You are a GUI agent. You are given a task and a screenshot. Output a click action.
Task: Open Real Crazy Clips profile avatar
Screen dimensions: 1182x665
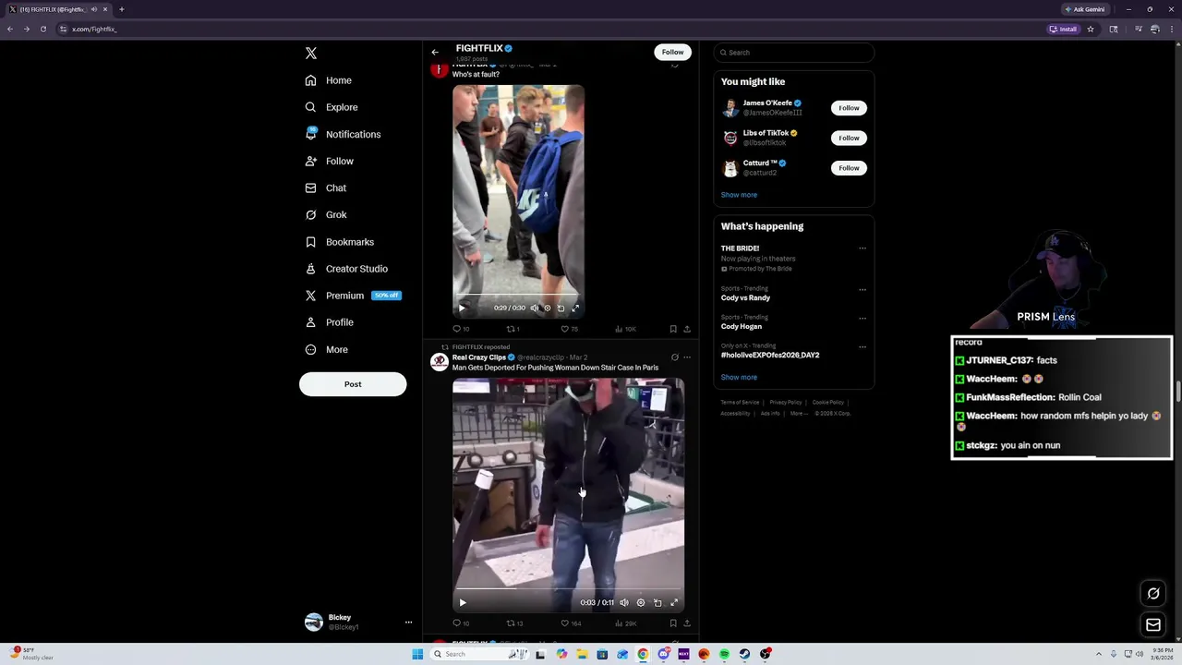click(x=440, y=362)
